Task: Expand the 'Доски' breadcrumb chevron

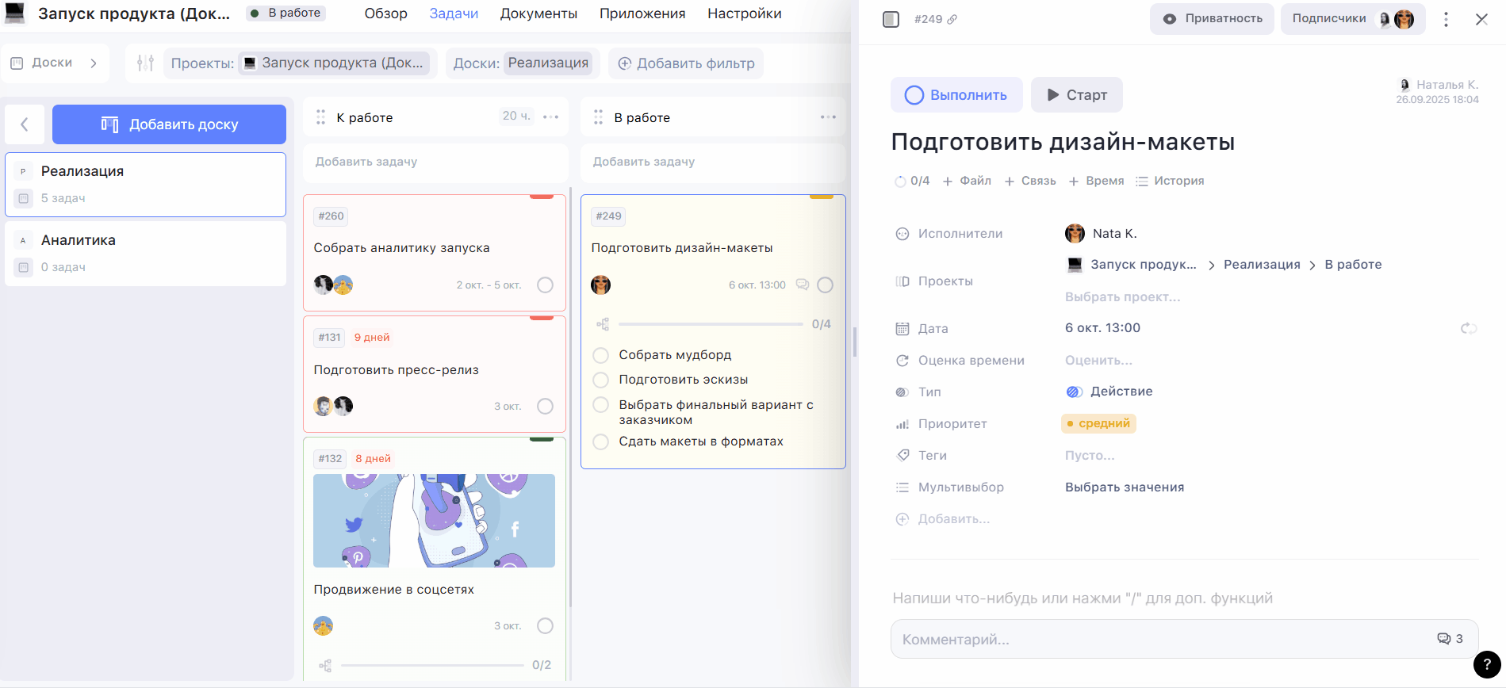Action: tap(94, 63)
